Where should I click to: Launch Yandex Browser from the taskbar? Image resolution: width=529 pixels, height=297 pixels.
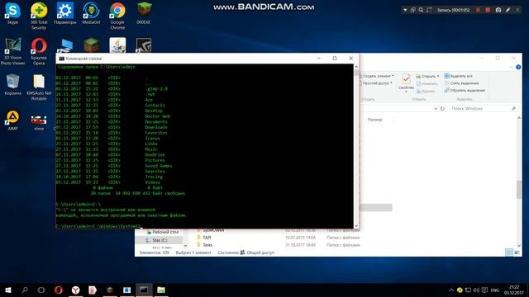click(x=75, y=290)
